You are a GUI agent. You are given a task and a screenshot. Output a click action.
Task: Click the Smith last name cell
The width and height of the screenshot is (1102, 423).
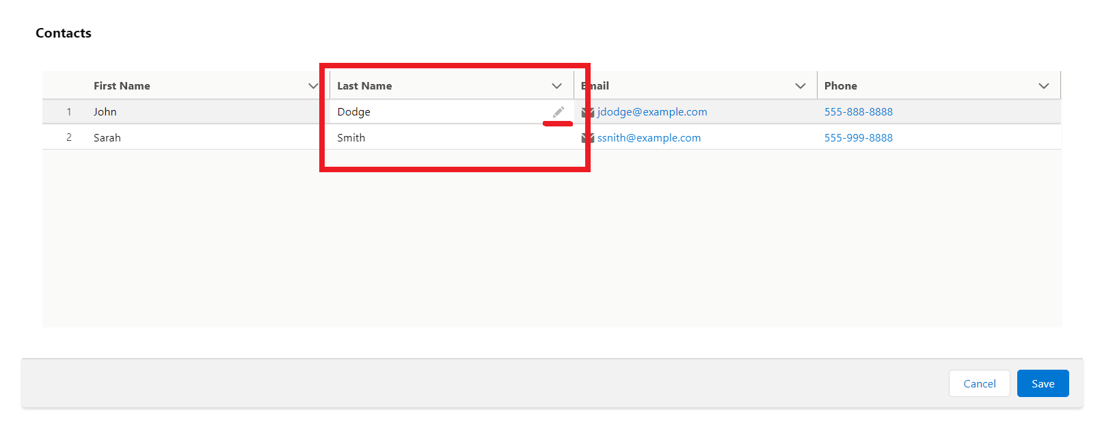point(351,138)
